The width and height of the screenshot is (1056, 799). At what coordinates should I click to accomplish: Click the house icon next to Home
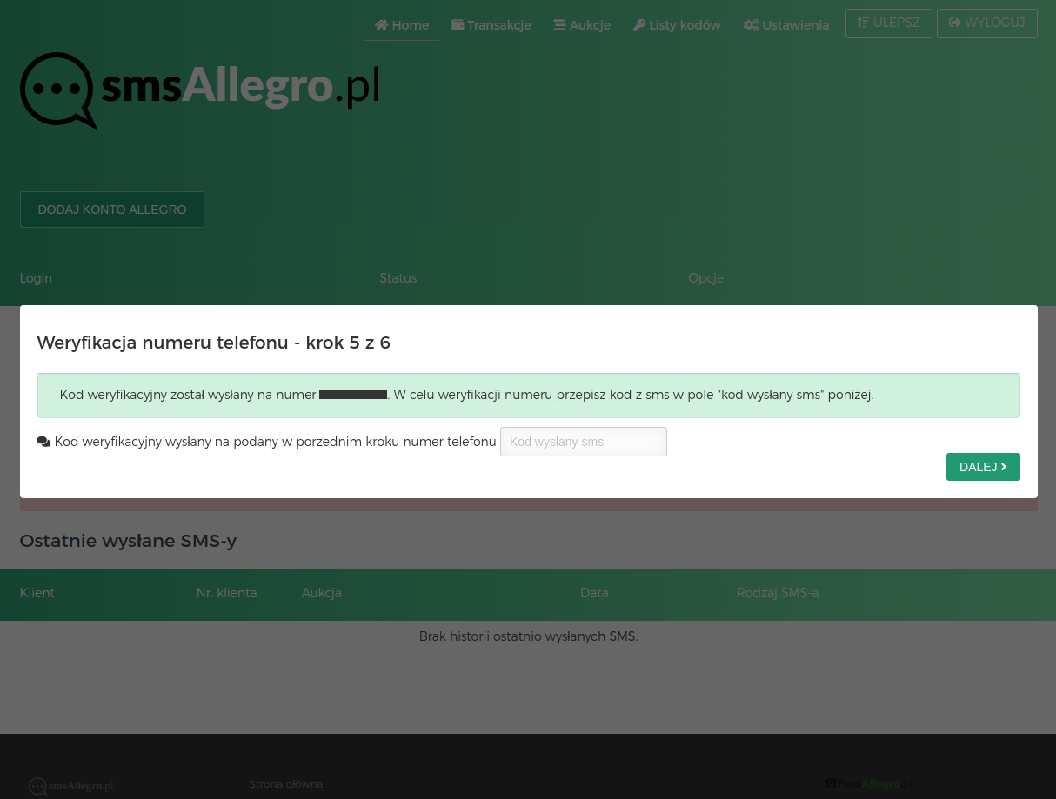(x=381, y=25)
